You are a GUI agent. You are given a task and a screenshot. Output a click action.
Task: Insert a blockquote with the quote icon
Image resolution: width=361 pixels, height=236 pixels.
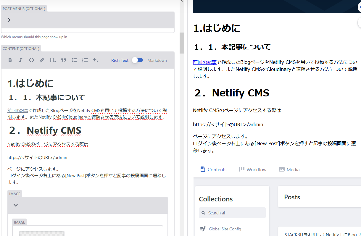(x=64, y=60)
